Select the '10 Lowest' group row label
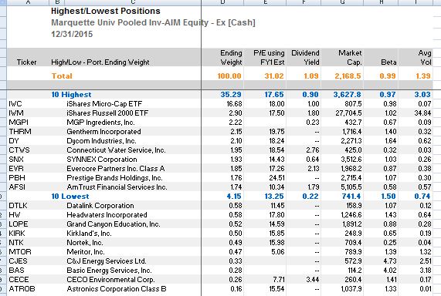The image size is (441, 296). pos(70,197)
